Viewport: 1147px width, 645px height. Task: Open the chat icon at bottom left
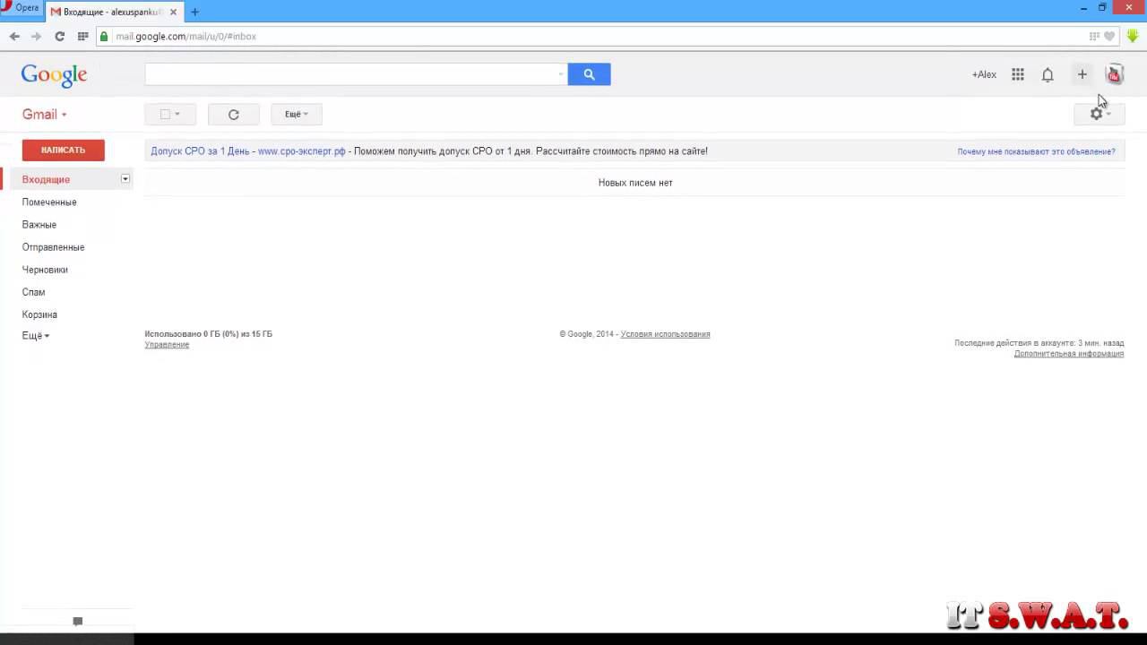[78, 621]
